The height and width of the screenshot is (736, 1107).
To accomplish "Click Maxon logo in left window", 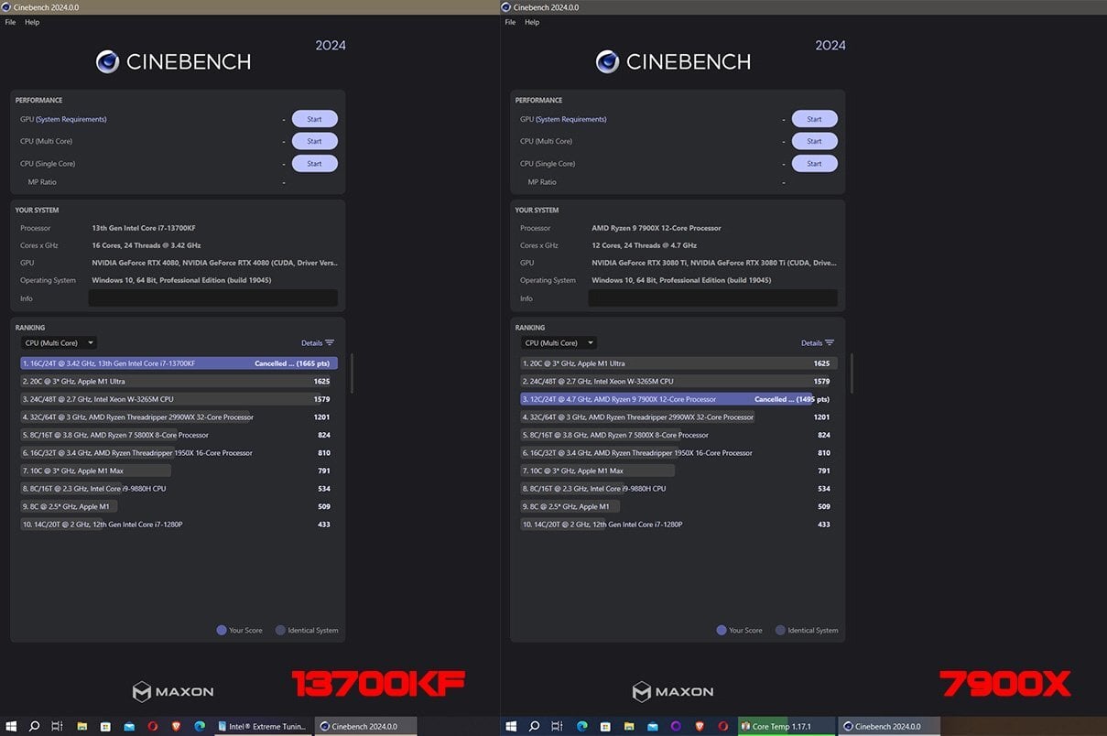I will click(x=173, y=691).
